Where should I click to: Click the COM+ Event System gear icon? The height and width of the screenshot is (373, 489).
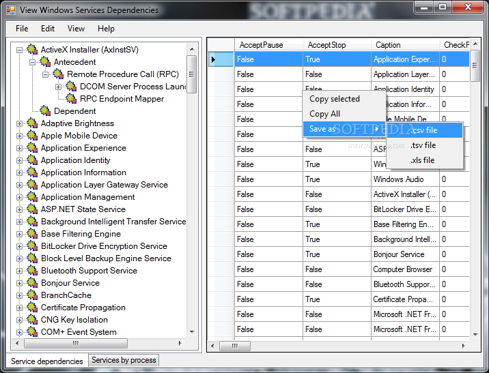point(32,332)
